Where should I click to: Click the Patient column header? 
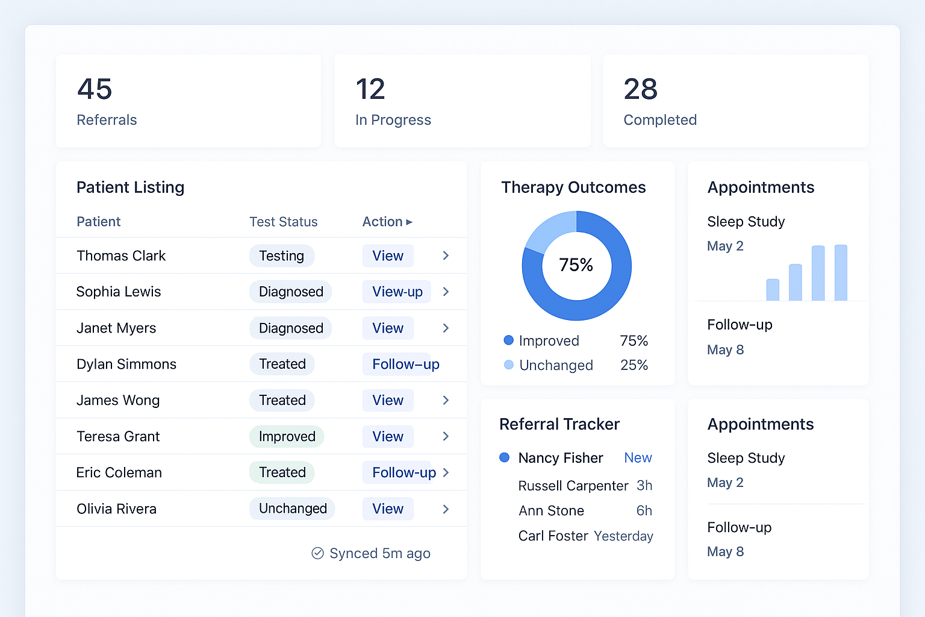point(98,222)
